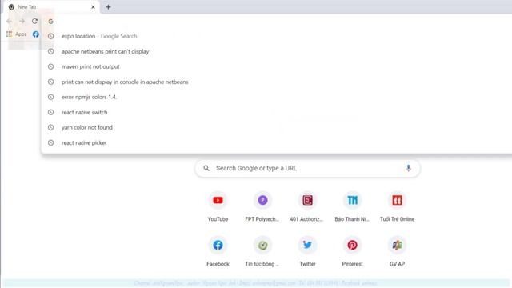This screenshot has height=288, width=512.
Task: Click history clock icon beside 'expo location'
Action: coord(50,36)
